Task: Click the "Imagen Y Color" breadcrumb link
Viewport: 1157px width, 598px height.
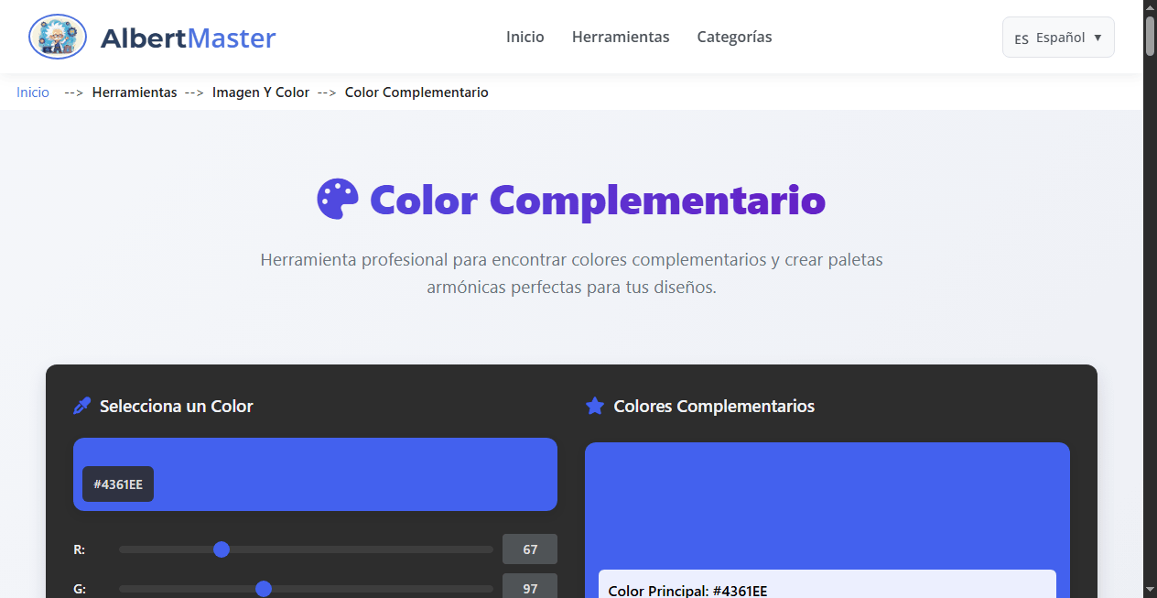Action: tap(261, 92)
